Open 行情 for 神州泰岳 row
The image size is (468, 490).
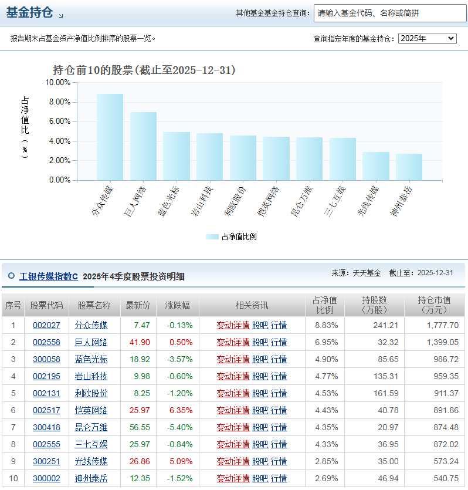coord(279,478)
